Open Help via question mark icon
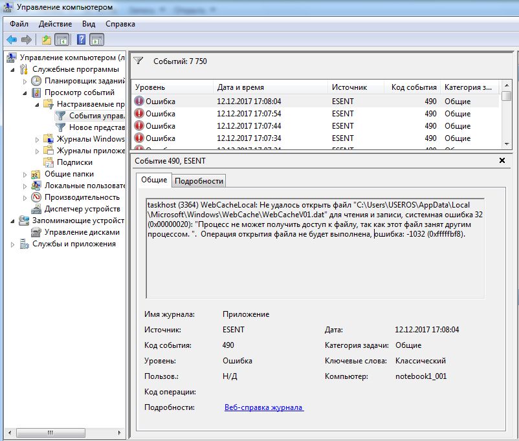Viewport: 519px width, 441px height. 81,39
